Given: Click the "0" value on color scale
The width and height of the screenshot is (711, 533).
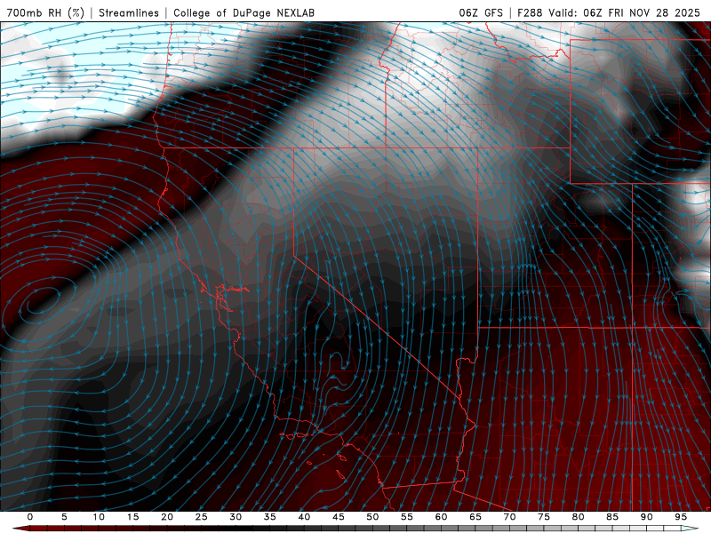Looking at the screenshot, I should 30,517.
